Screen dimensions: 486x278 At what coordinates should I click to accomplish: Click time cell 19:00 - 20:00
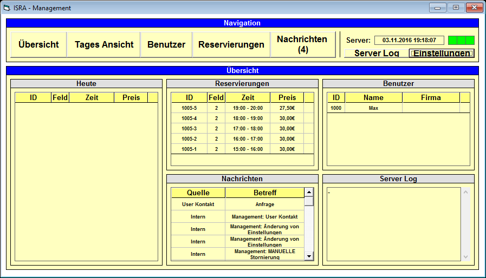pyautogui.click(x=248, y=108)
